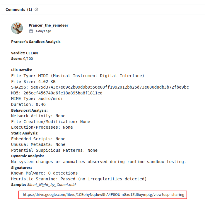Click the Static Analysis heading

click(25, 133)
